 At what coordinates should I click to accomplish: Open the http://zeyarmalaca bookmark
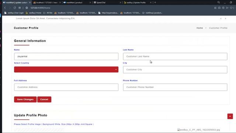[108, 13]
